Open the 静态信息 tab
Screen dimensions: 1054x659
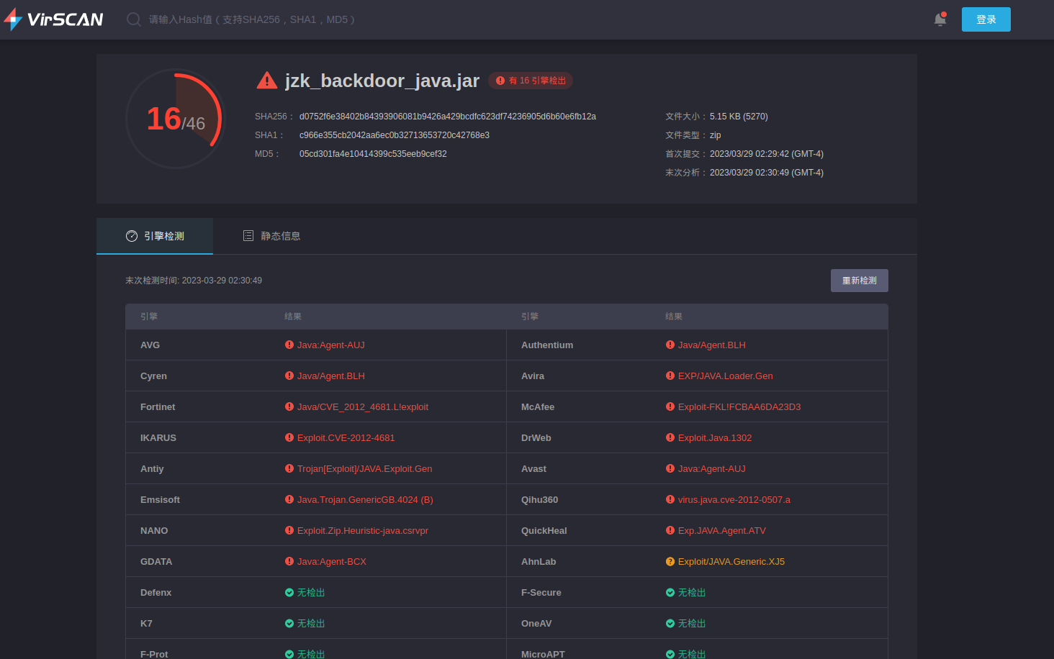271,236
